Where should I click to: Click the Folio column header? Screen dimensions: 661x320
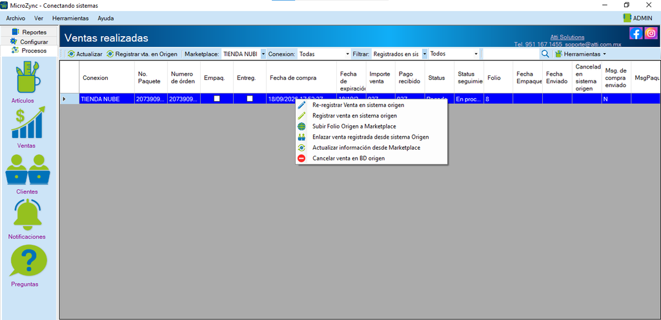point(498,77)
